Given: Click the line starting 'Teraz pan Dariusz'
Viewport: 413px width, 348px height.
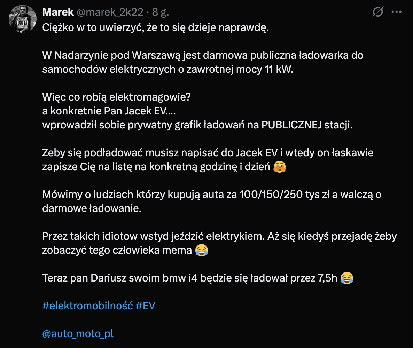Looking at the screenshot, I should [x=190, y=278].
